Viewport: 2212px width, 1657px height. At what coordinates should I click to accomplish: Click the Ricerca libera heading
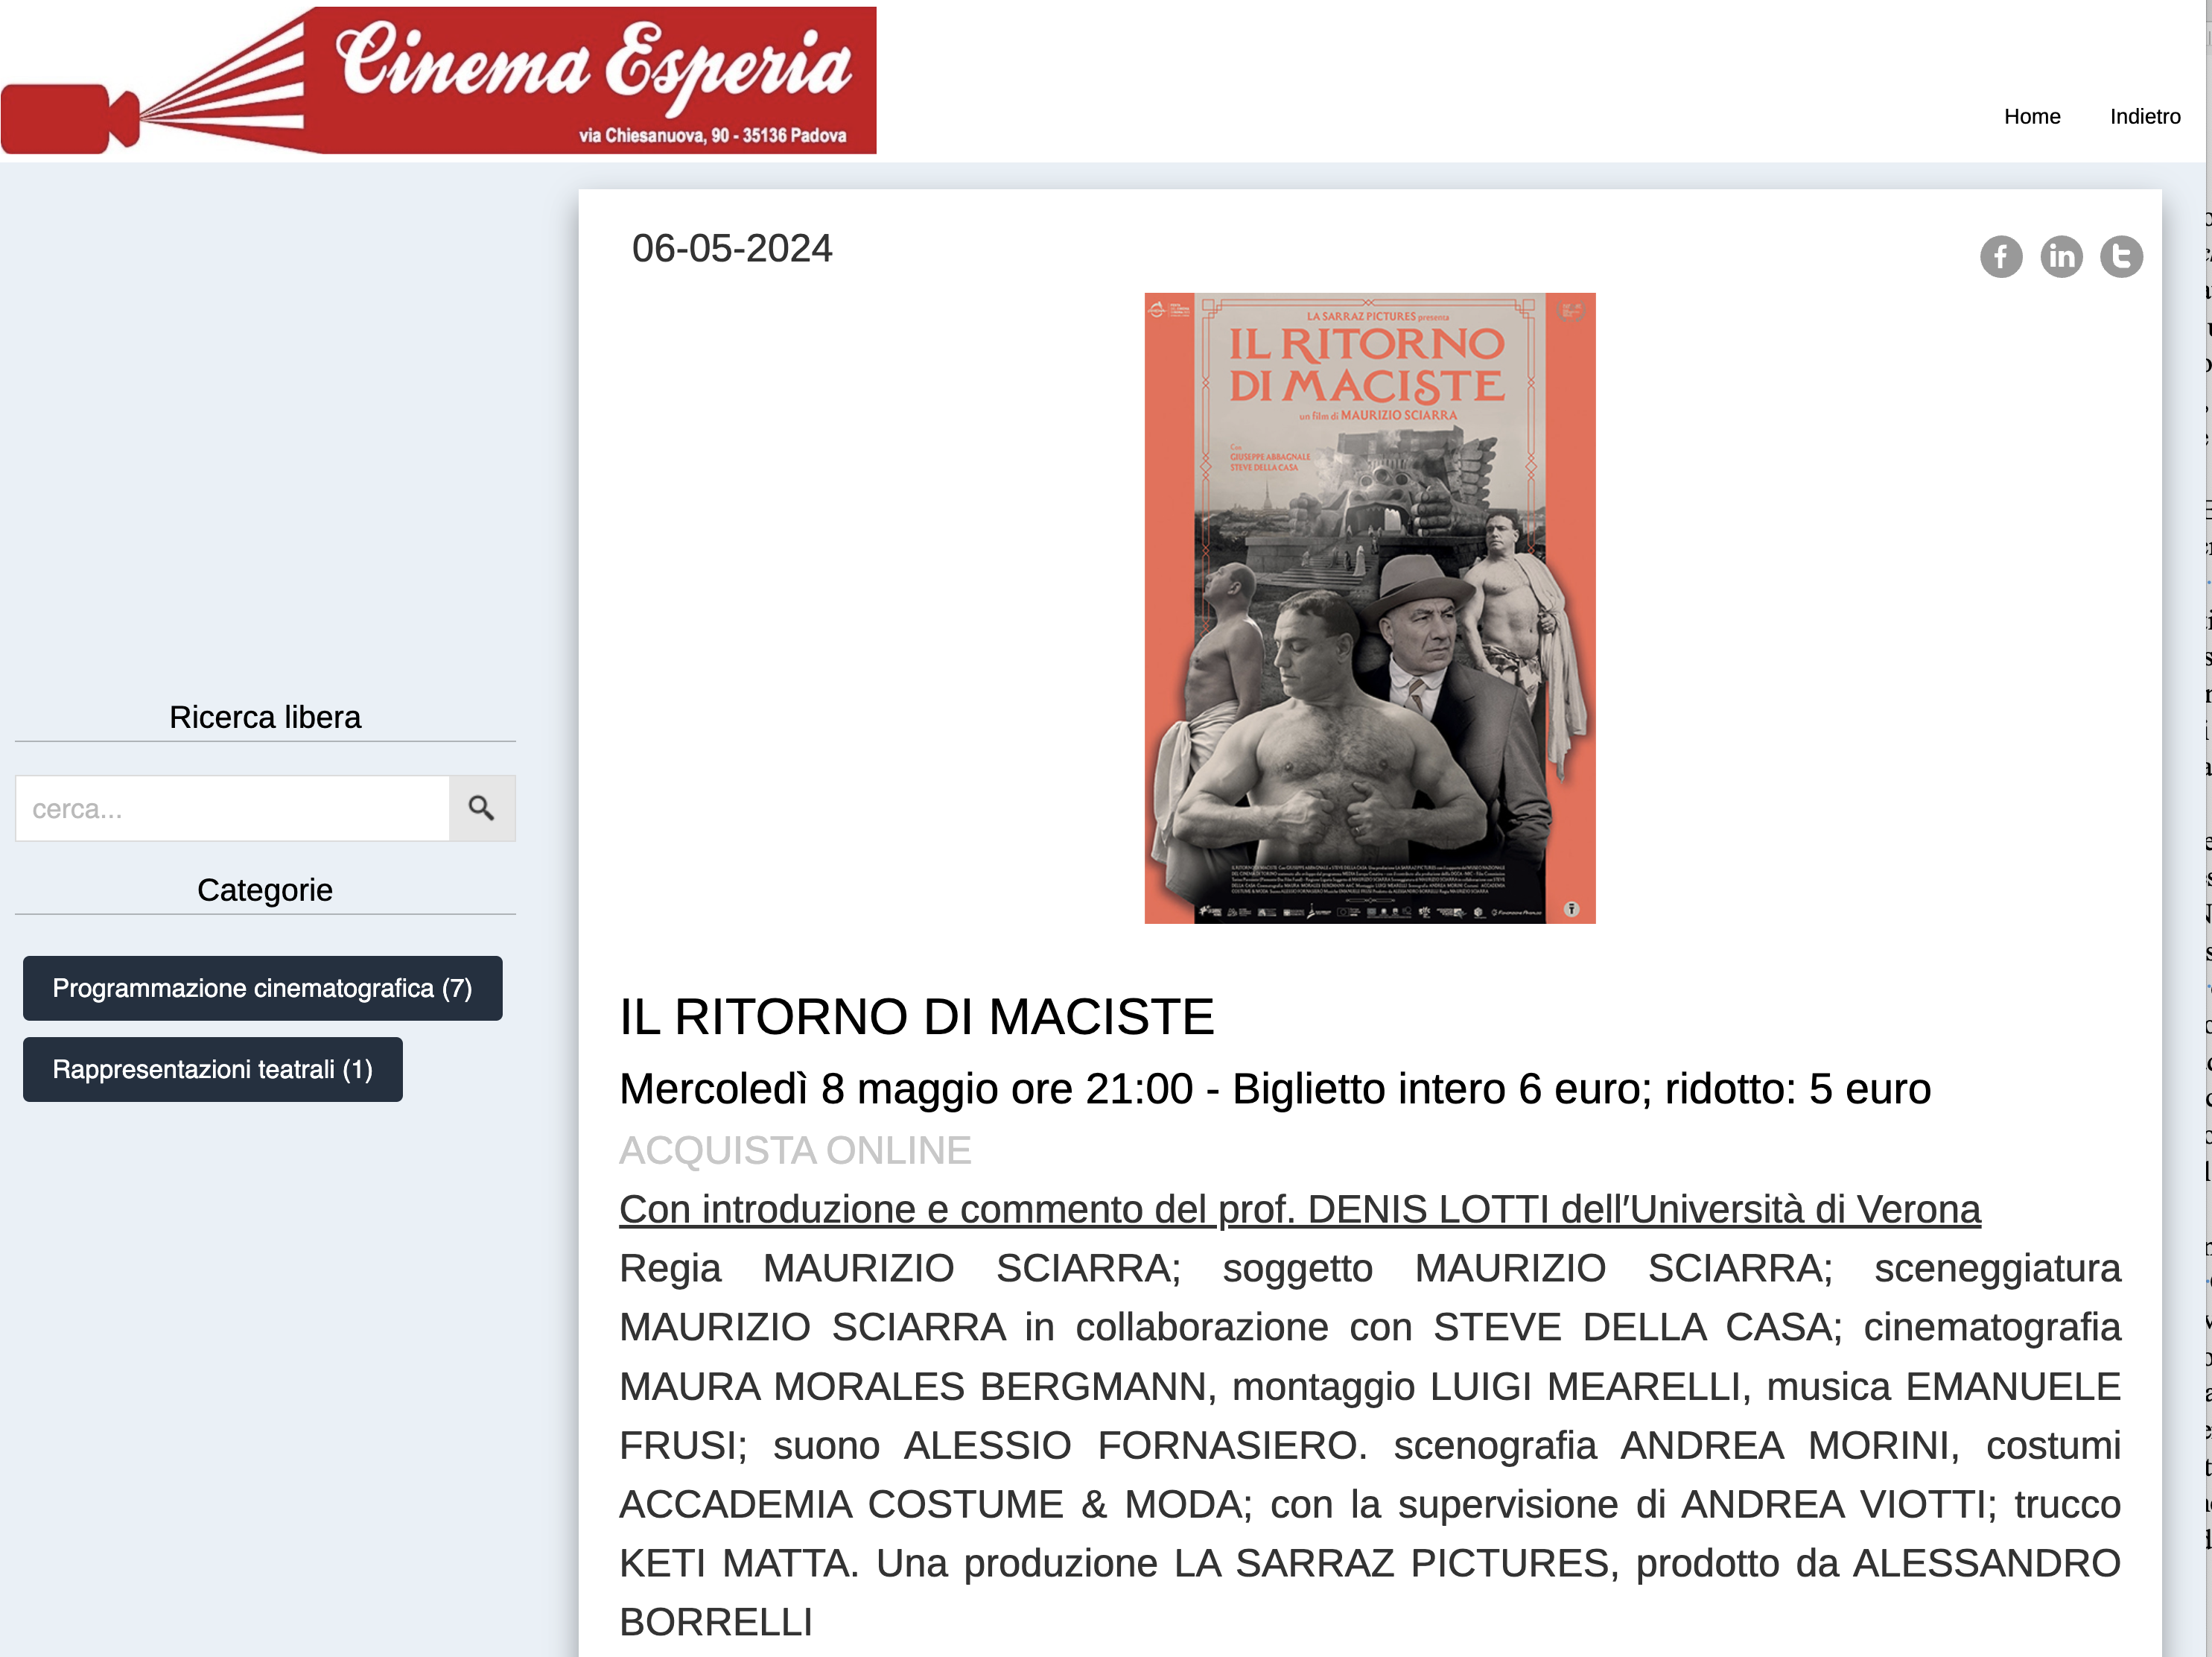265,717
